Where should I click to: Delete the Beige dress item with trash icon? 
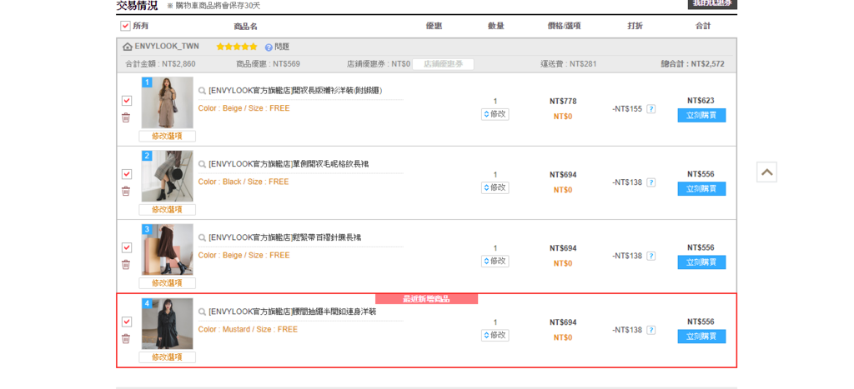pyautogui.click(x=126, y=117)
